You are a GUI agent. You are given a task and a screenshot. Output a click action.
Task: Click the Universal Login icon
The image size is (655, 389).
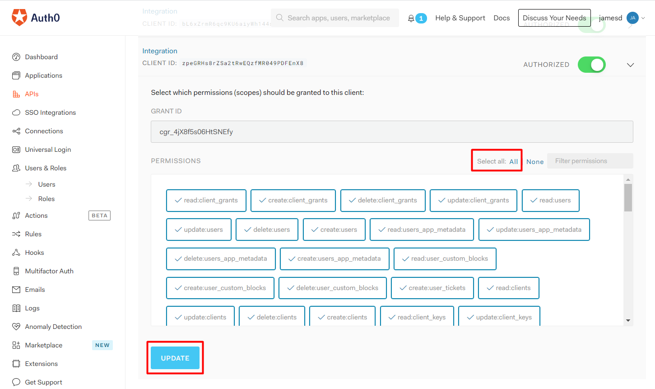pos(16,150)
